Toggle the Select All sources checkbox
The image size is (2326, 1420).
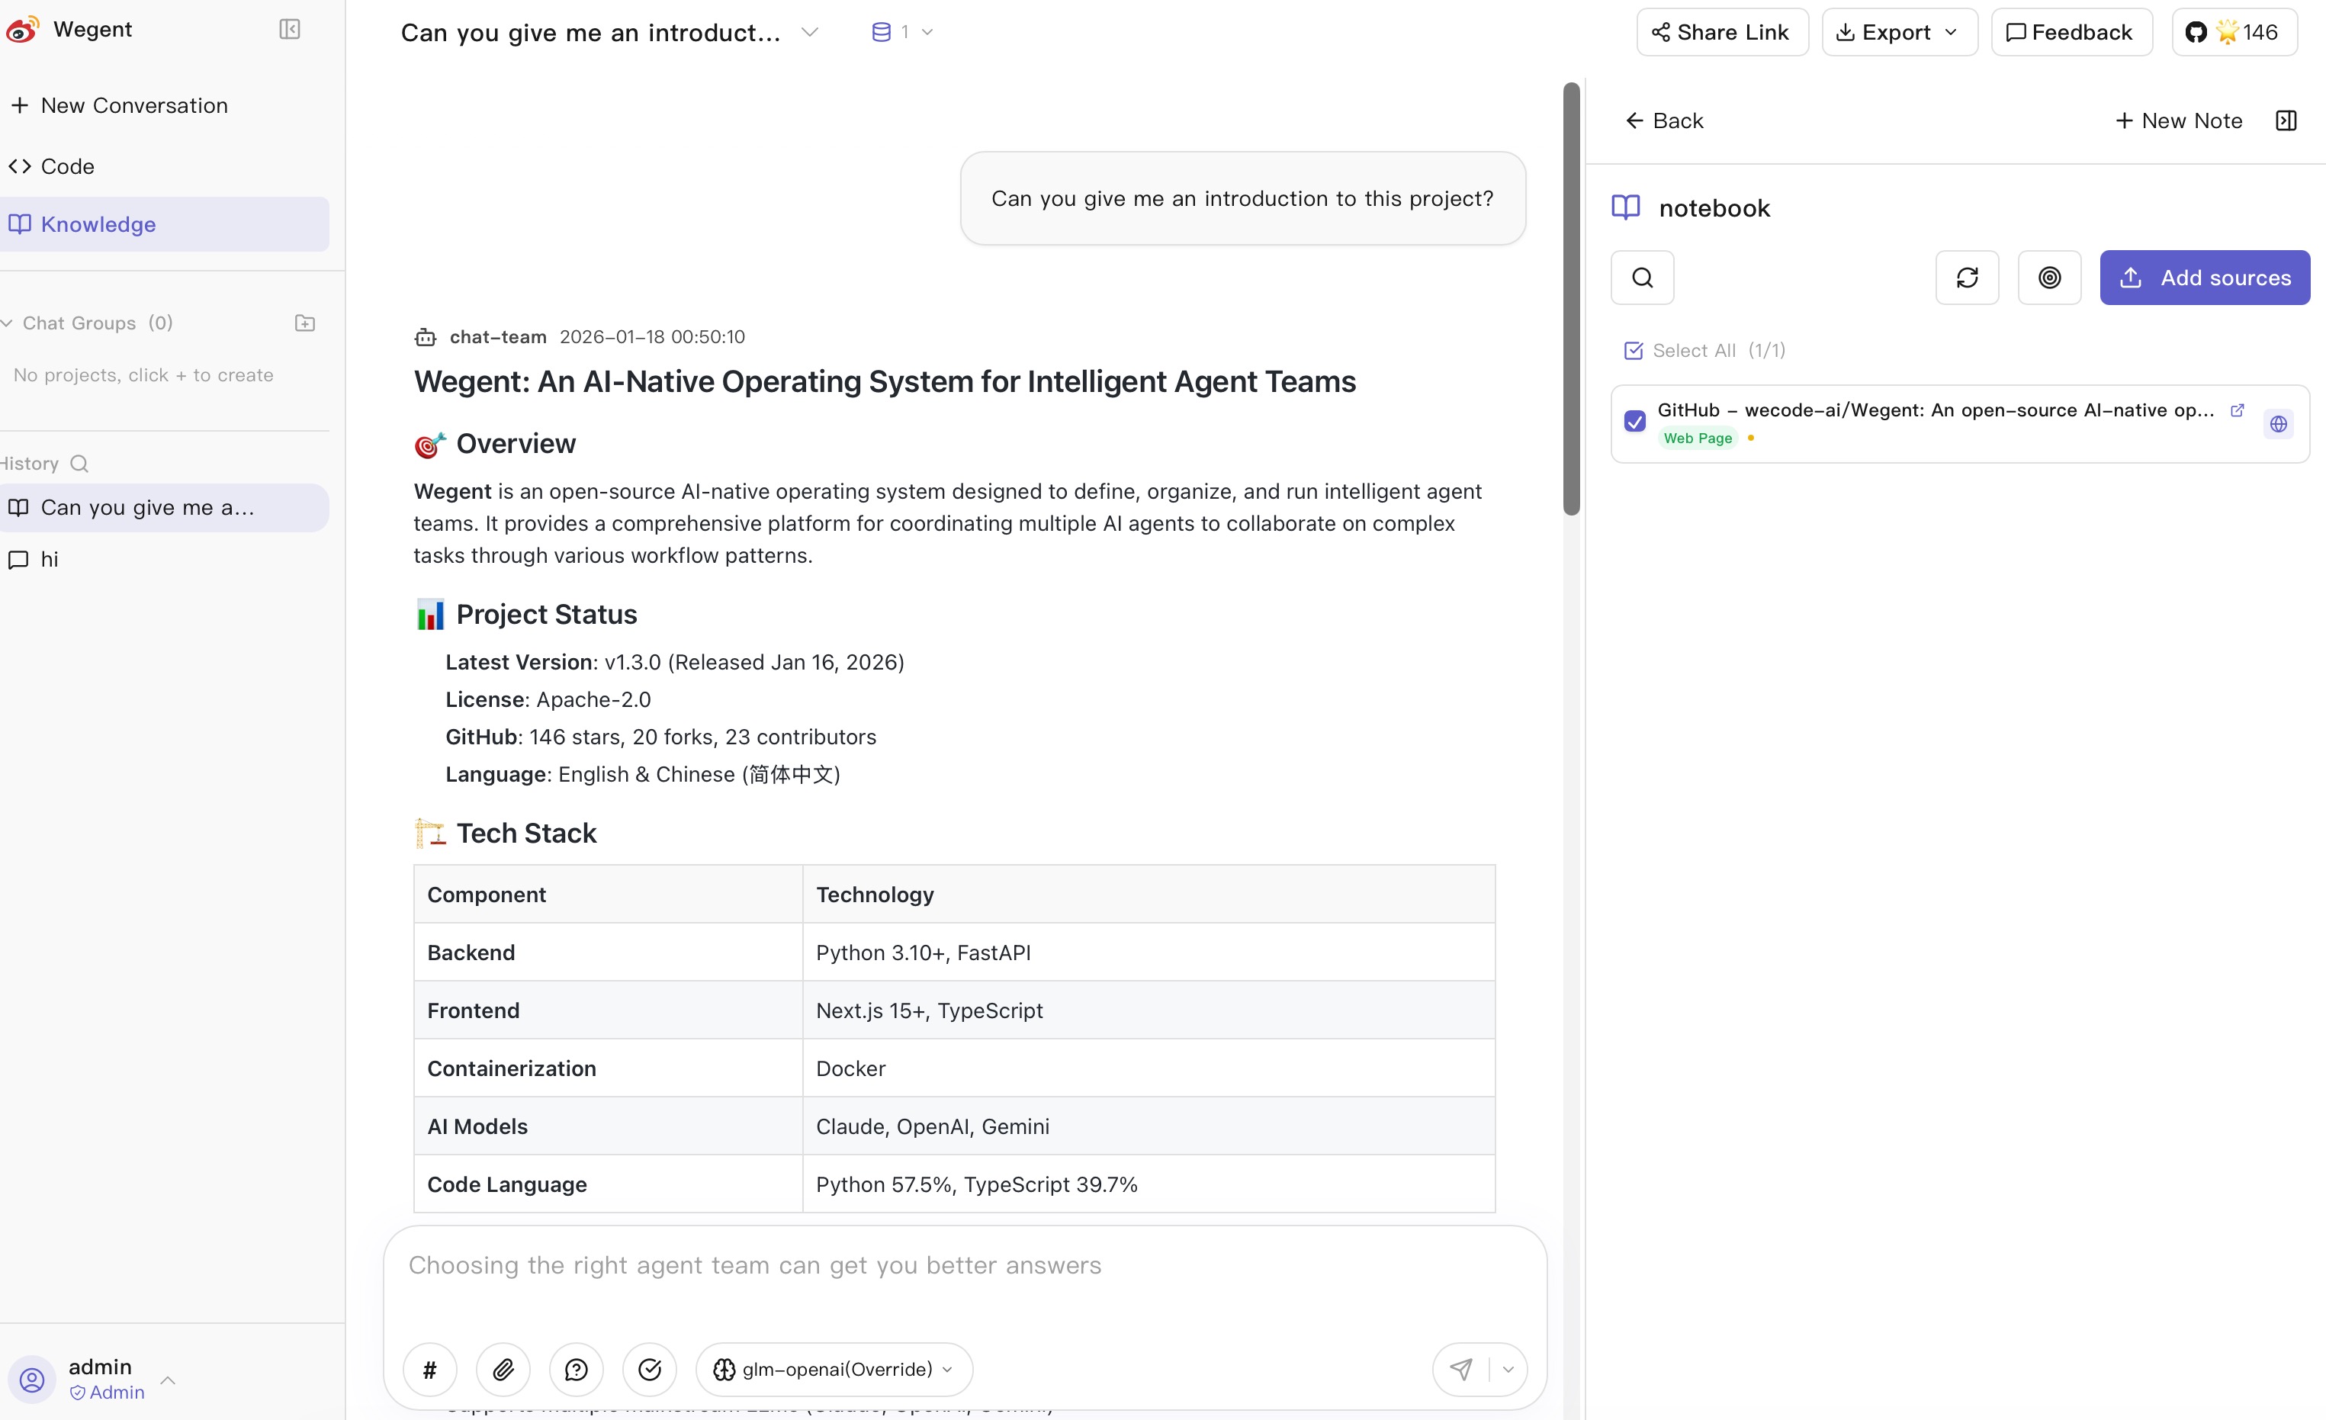tap(1633, 350)
